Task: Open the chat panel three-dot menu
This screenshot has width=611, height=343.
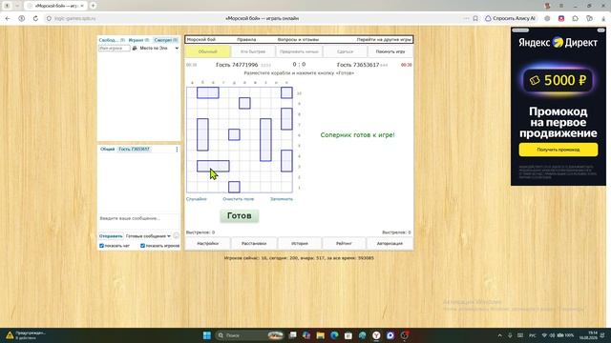Action: (x=177, y=150)
